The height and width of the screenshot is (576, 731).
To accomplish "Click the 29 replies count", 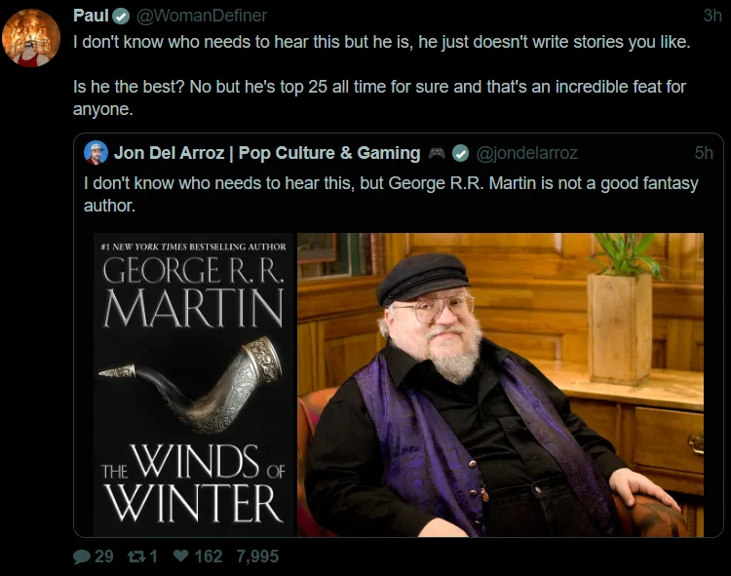I will [104, 557].
